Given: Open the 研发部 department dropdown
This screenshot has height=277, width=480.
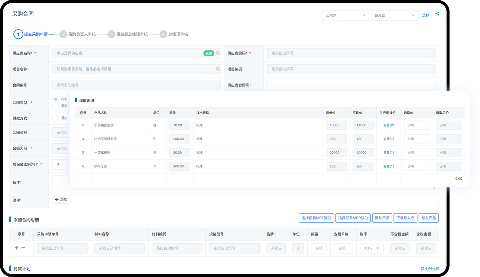Looking at the screenshot, I should 394,16.
